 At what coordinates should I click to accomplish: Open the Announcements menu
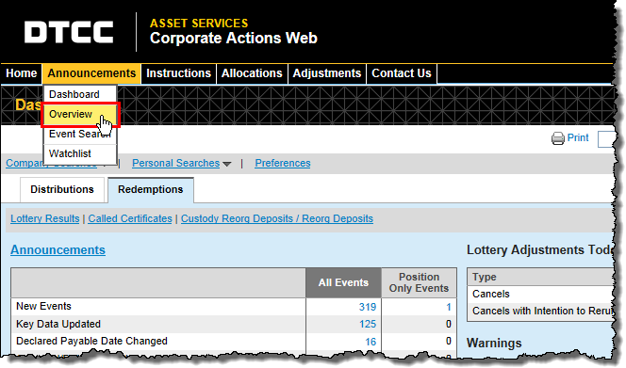pyautogui.click(x=91, y=73)
